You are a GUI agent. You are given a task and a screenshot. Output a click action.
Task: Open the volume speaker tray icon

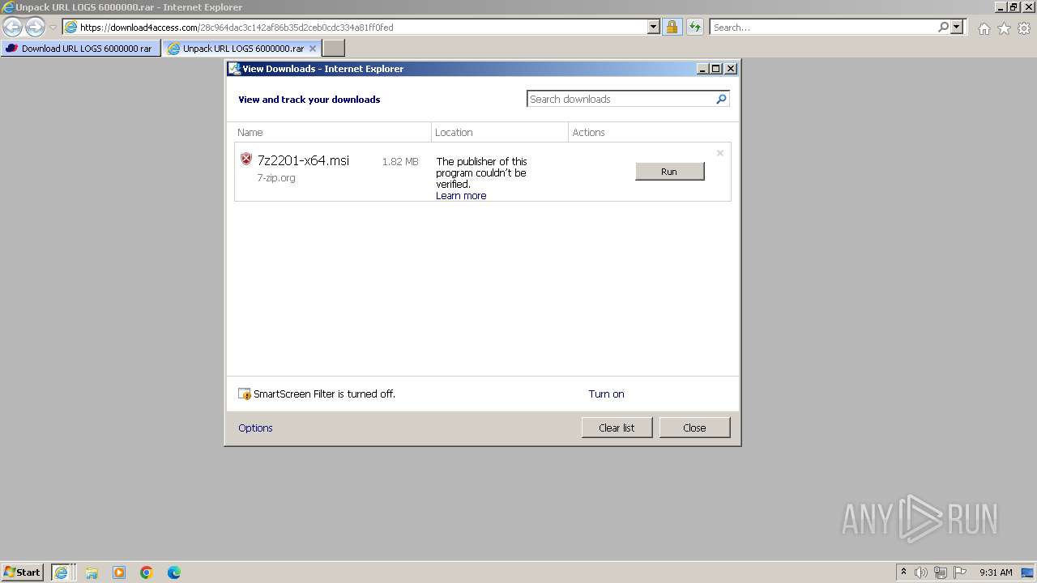point(921,572)
